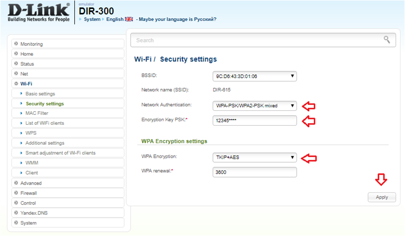Click inside the Search box
Screen dimensions: 405x236
(254, 40)
